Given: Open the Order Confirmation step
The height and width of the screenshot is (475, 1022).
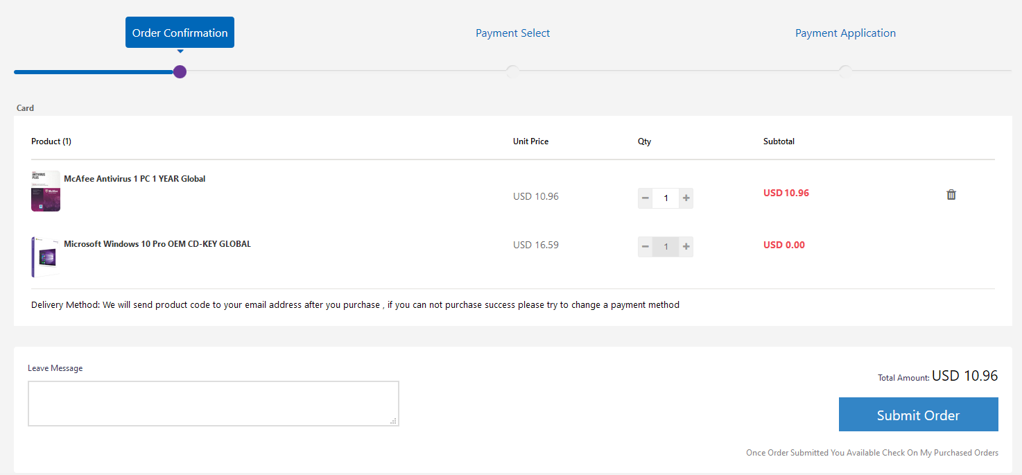Looking at the screenshot, I should [180, 33].
